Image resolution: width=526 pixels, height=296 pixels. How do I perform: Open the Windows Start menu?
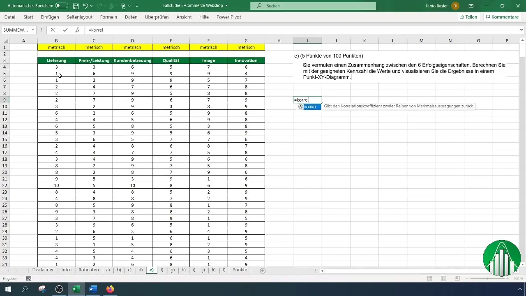tap(8, 289)
